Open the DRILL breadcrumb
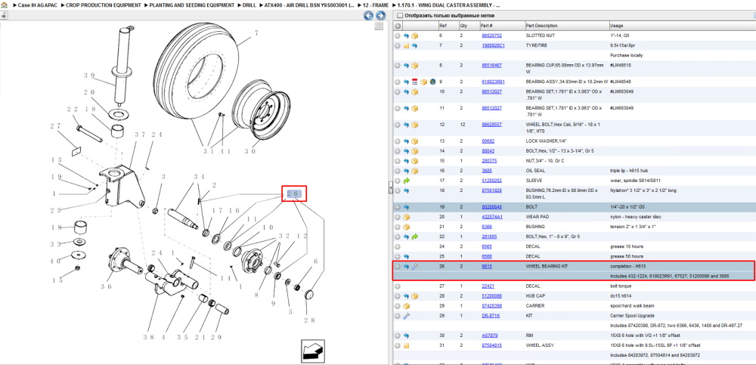This screenshot has height=365, width=756. click(249, 5)
